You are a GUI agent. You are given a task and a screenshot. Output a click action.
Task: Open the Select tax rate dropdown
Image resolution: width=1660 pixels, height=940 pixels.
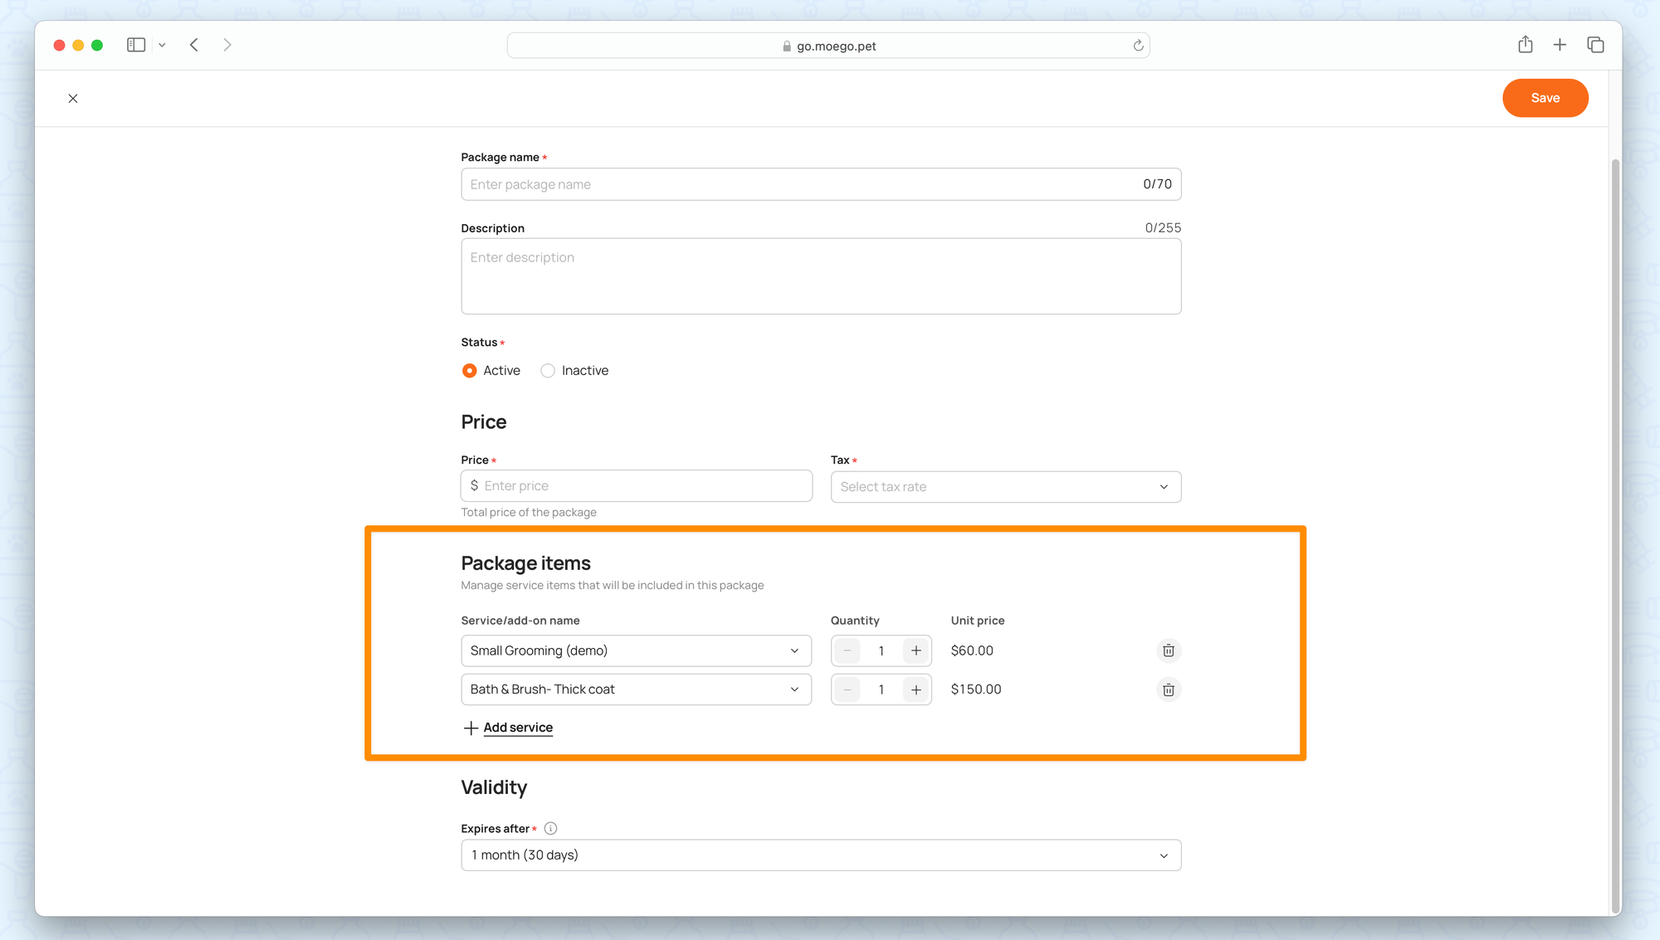(1005, 487)
